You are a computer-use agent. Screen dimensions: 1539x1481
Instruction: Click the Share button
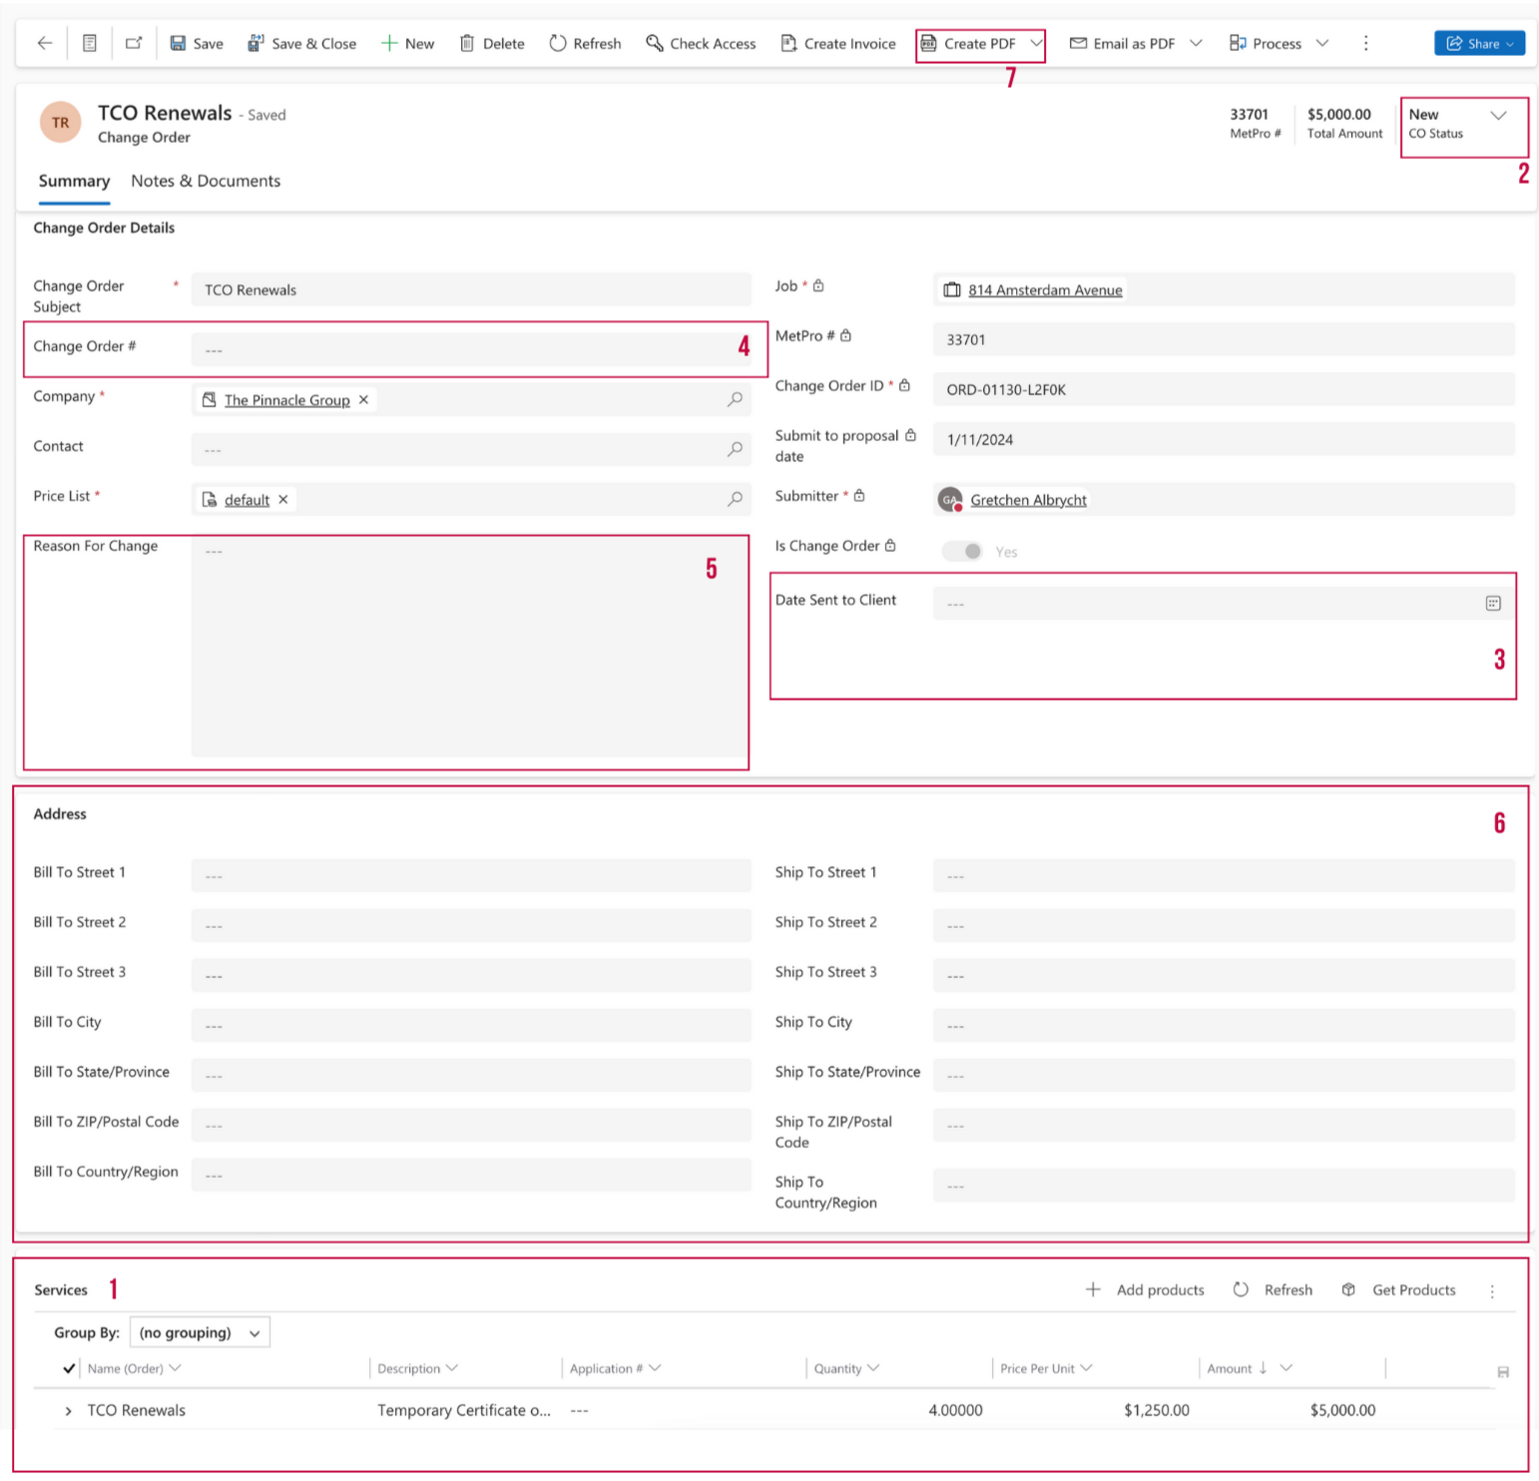click(x=1478, y=43)
